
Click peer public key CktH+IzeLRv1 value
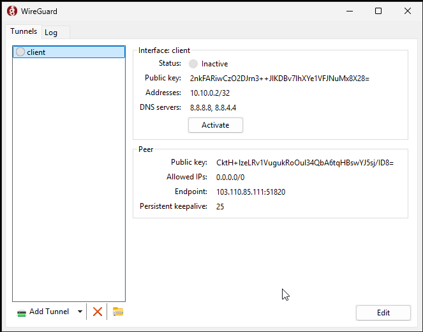coord(305,163)
